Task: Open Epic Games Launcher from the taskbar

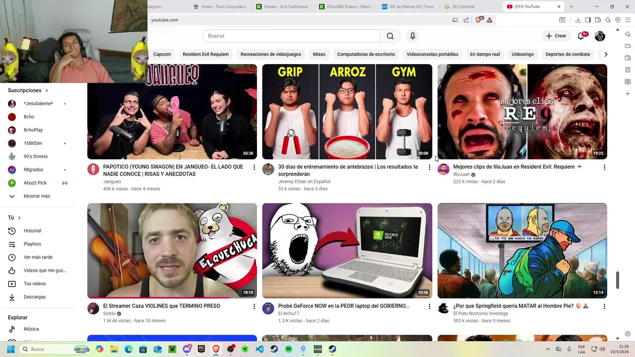Action: click(x=201, y=349)
